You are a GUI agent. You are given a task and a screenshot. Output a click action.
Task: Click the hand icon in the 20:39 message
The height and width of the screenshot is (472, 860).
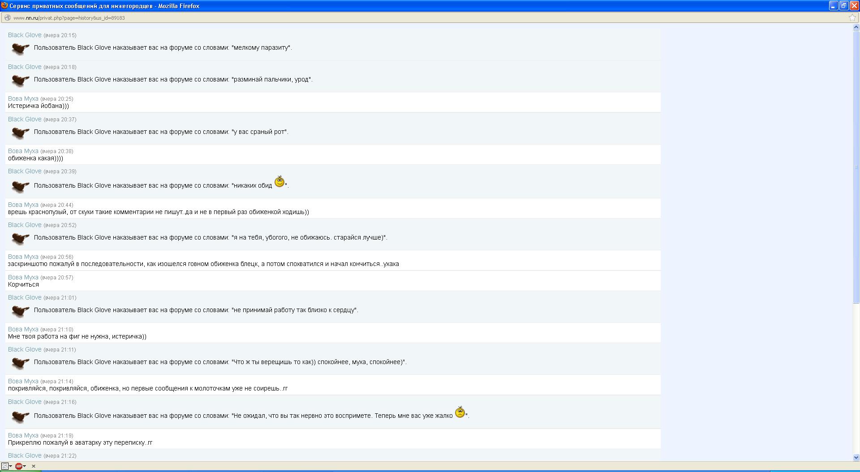[x=20, y=186]
